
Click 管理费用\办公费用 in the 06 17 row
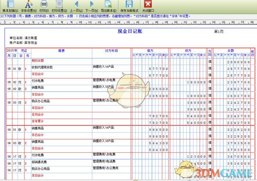coord(105,168)
